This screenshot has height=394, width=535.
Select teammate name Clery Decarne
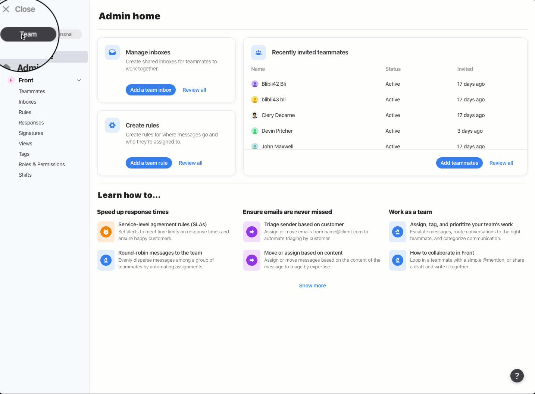point(278,115)
